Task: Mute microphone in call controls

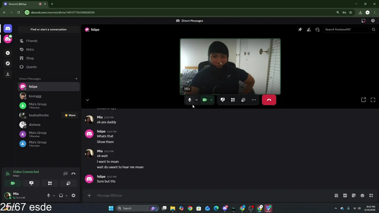Action: tap(189, 100)
